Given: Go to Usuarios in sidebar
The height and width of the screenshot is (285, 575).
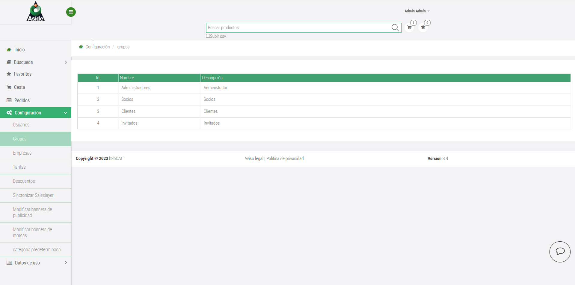Looking at the screenshot, I should [x=21, y=125].
